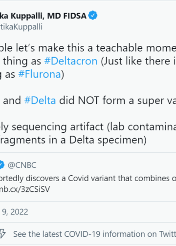Open the #Deltacron hashtag
Image resolution: width=176 pixels, height=246 pixels.
71,61
